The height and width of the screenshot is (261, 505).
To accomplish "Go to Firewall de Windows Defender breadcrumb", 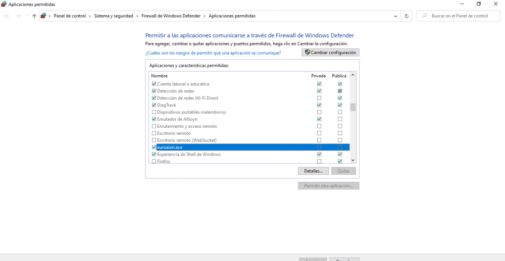I will coord(170,16).
